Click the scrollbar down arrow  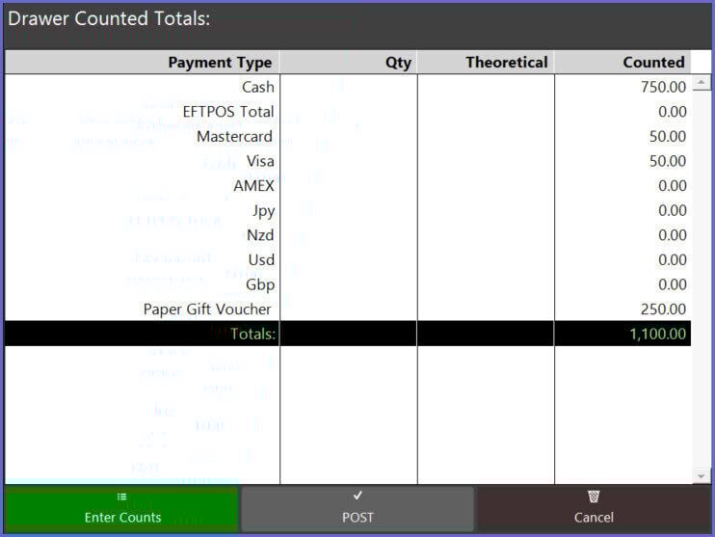pyautogui.click(x=701, y=476)
